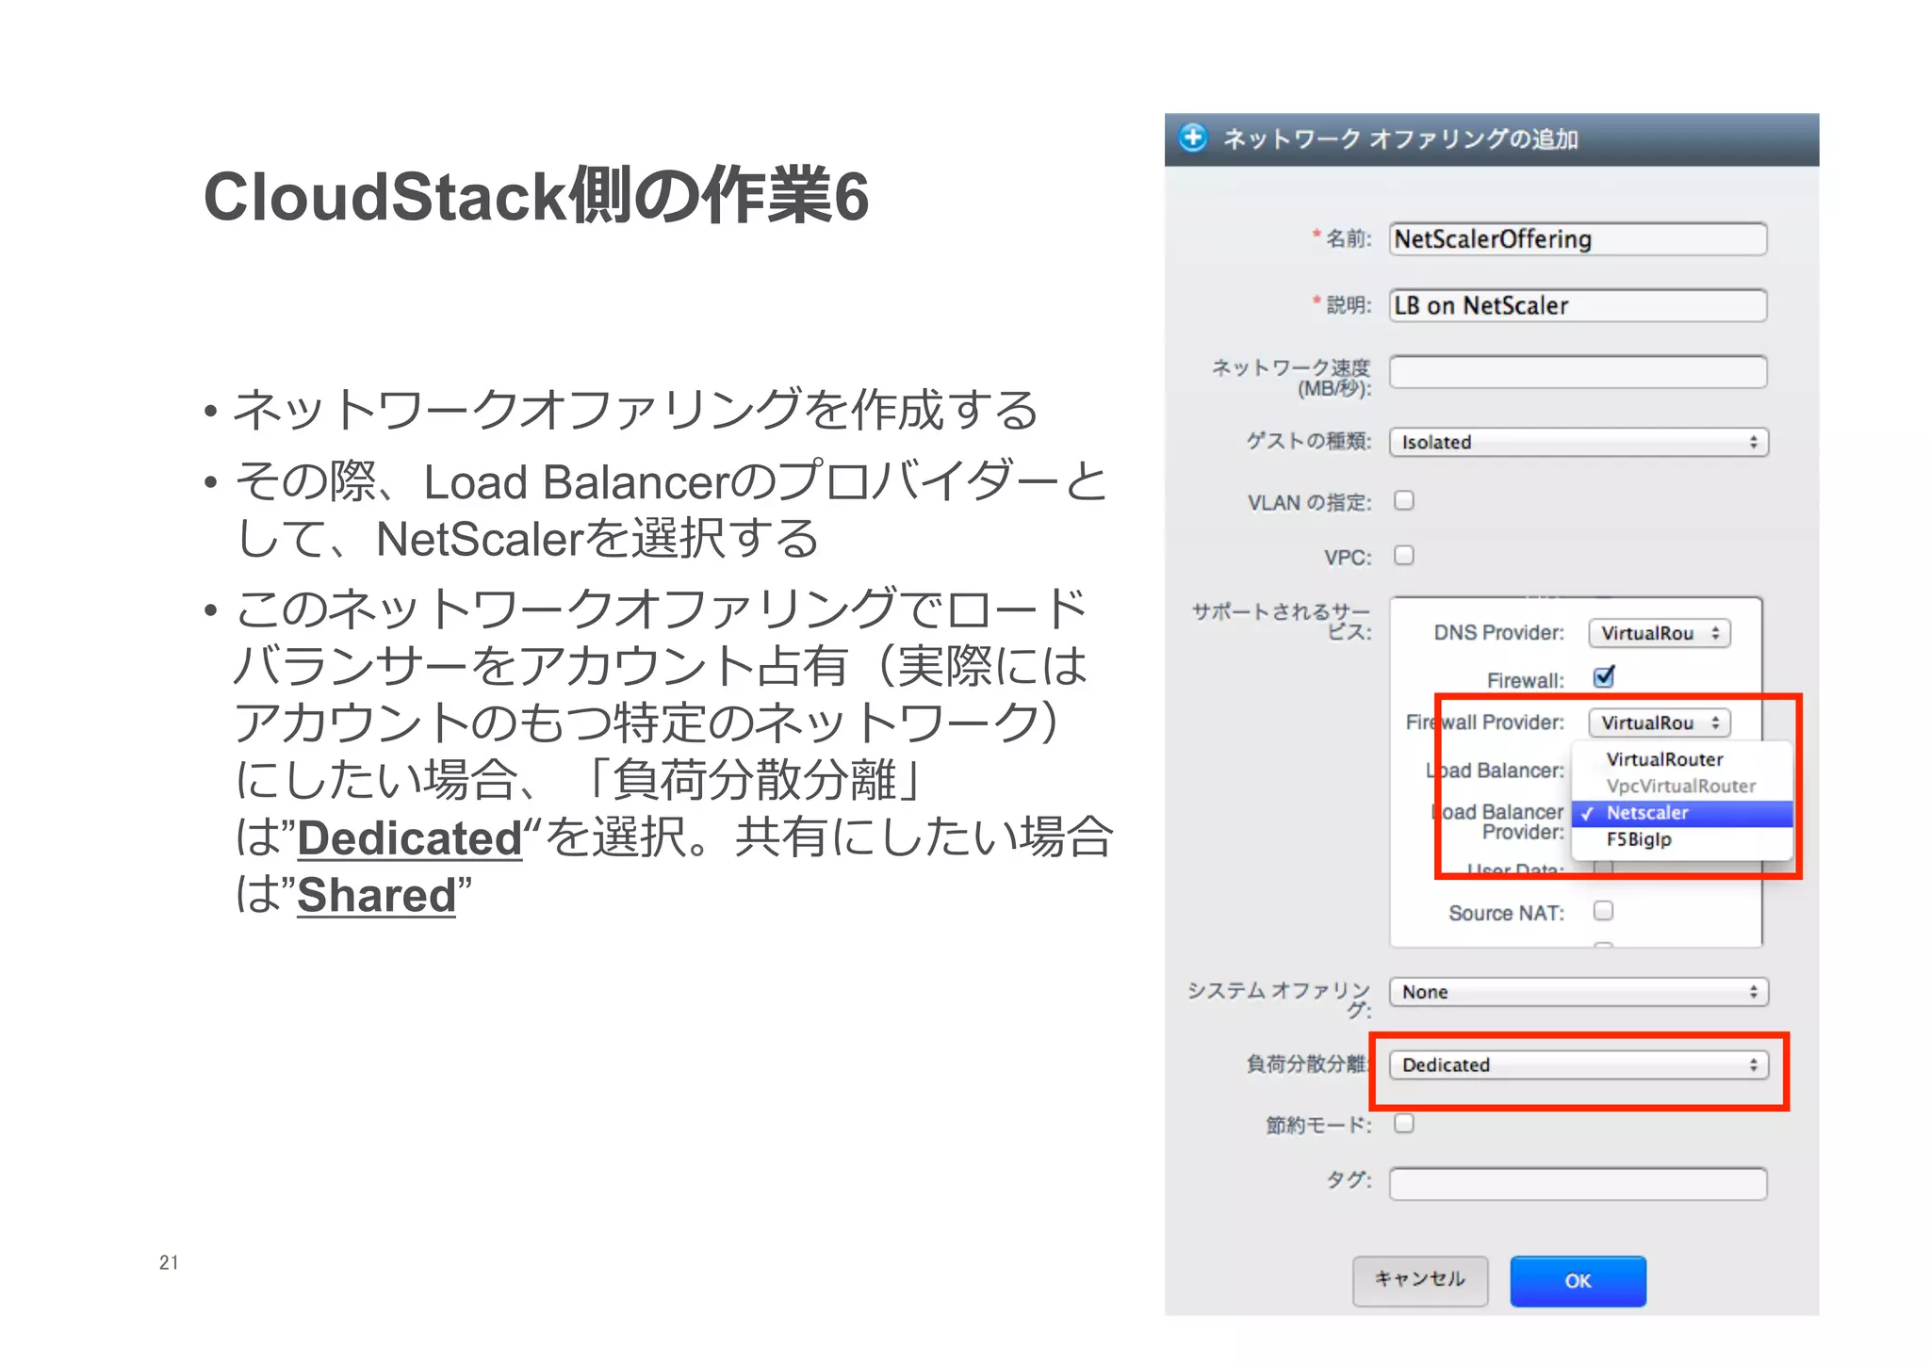
Task: Open the システム オファリング None dropdown
Action: (1578, 992)
